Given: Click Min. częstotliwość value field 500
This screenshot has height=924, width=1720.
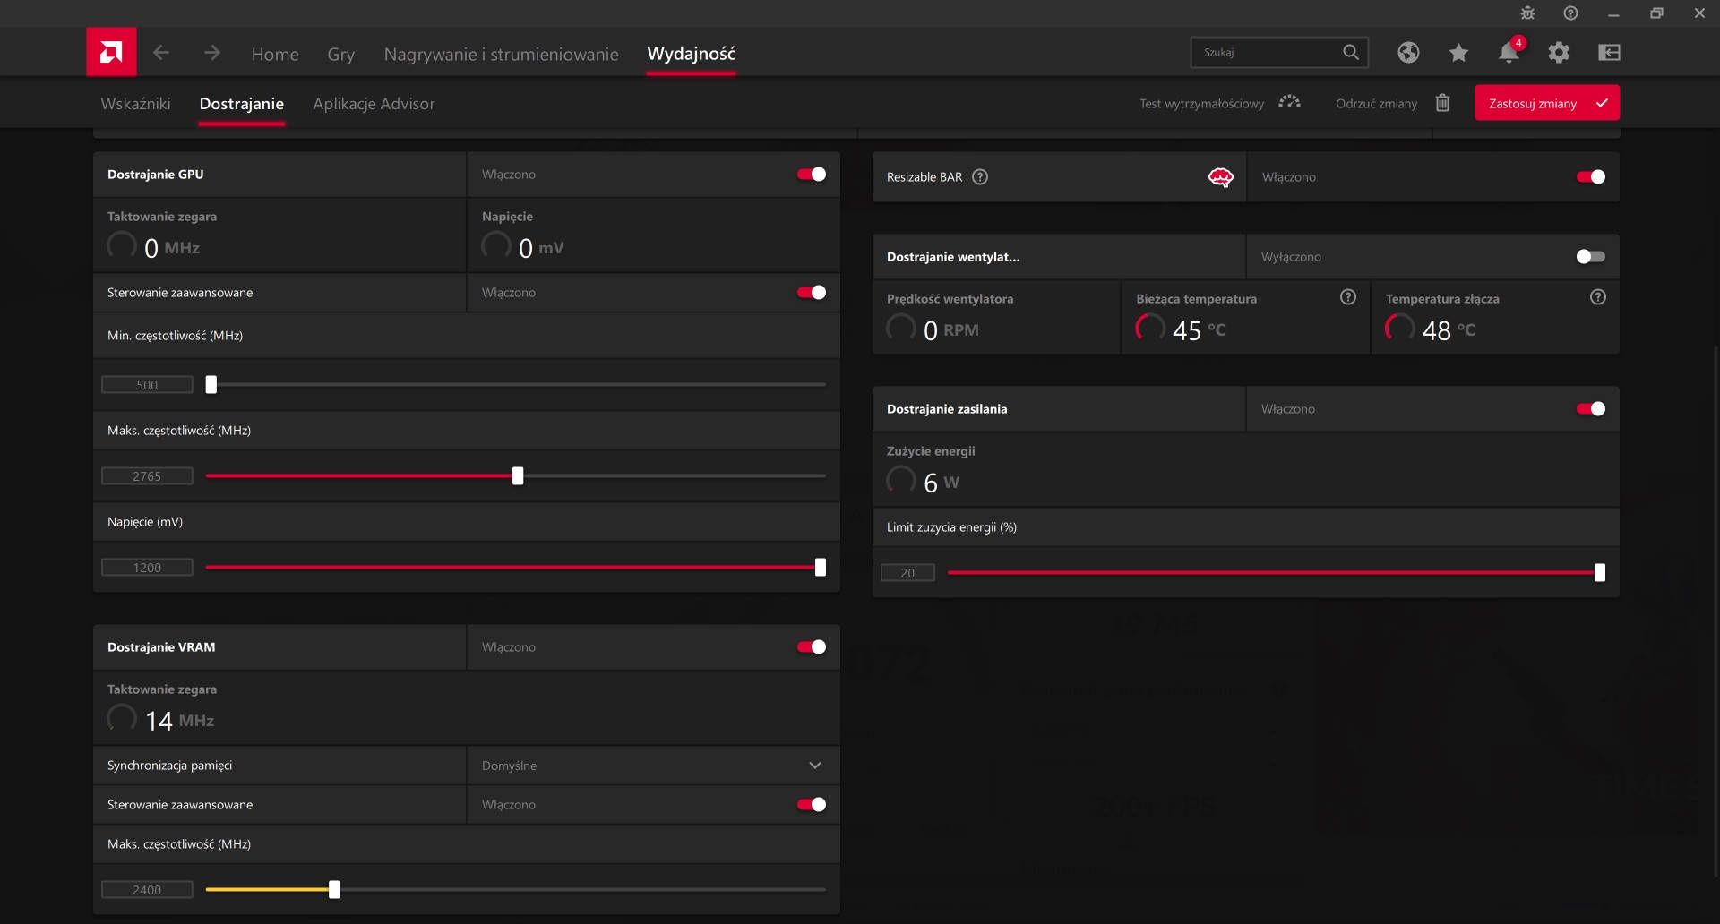Looking at the screenshot, I should [x=147, y=385].
